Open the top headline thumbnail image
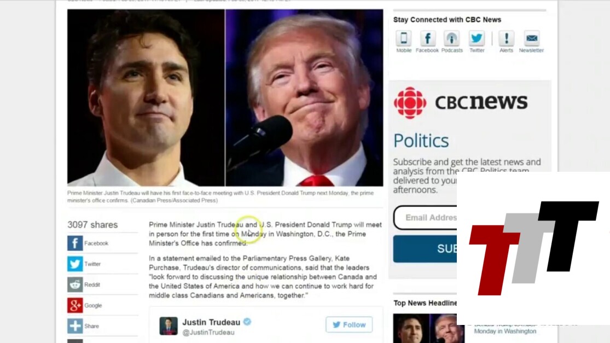The height and width of the screenshot is (343, 610). coord(429,328)
